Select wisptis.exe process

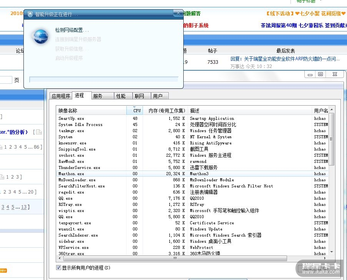(x=193, y=210)
